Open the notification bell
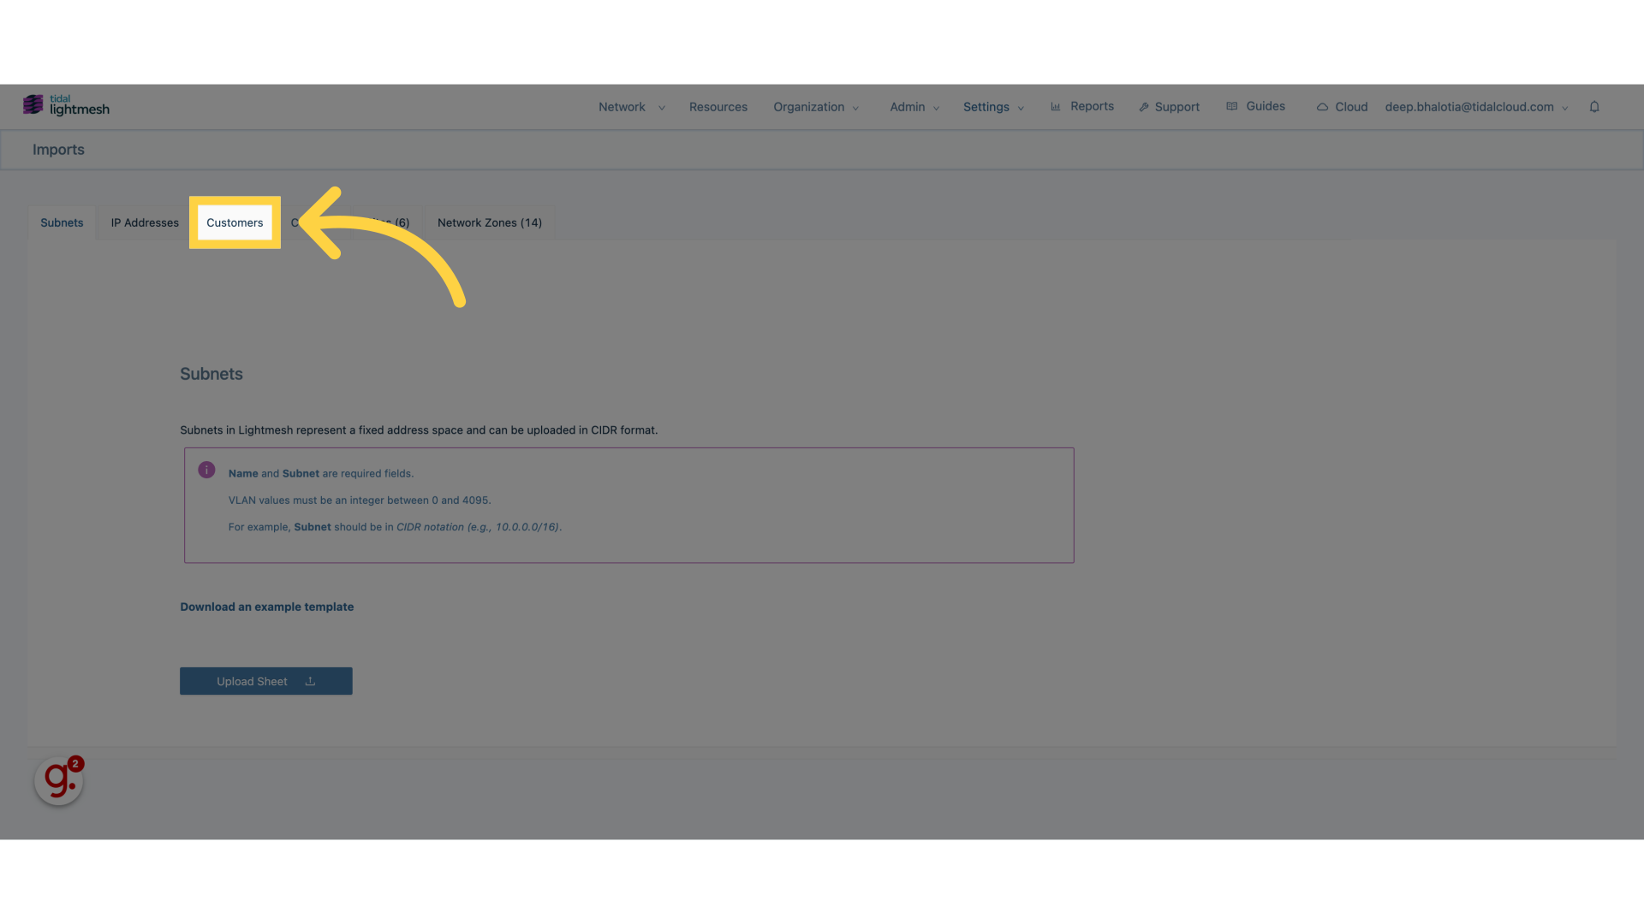Screen dimensions: 1644x924 coord(1595,106)
